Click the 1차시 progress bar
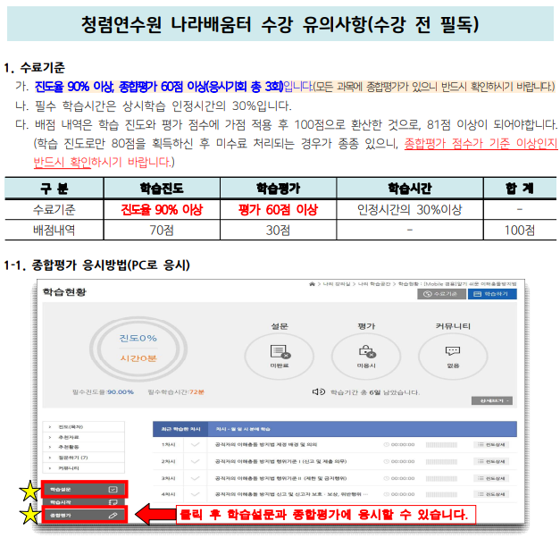The image size is (560, 538). [441, 445]
